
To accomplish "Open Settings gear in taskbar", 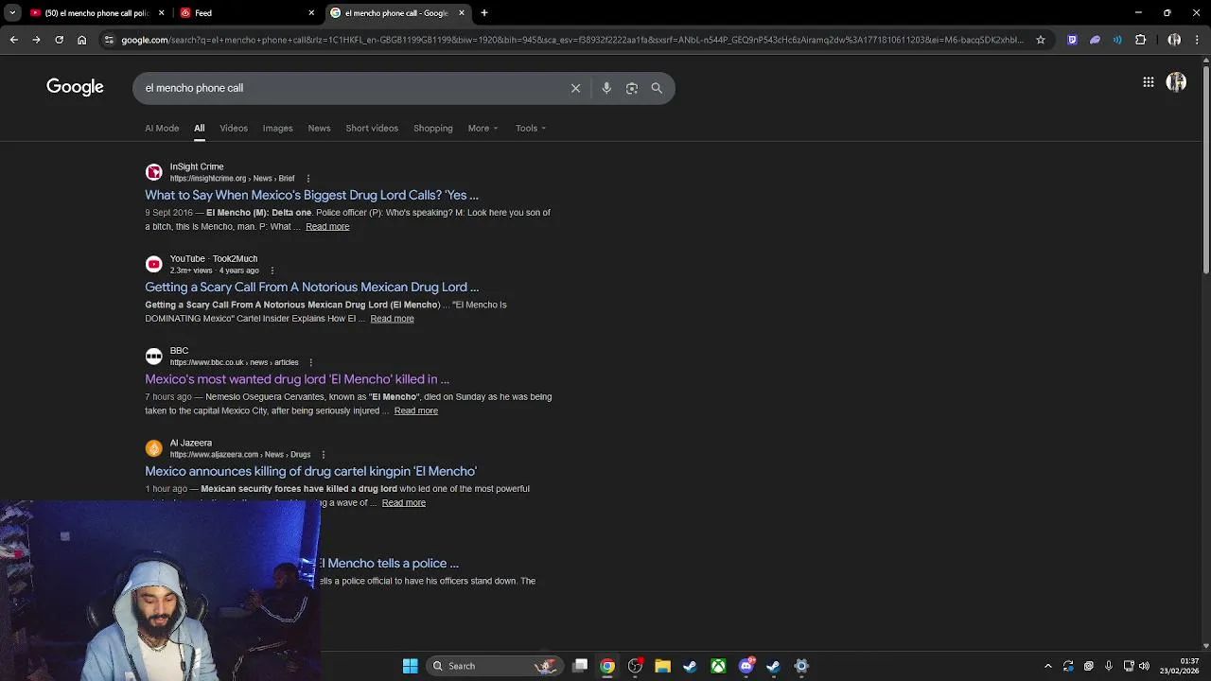I will 801,666.
